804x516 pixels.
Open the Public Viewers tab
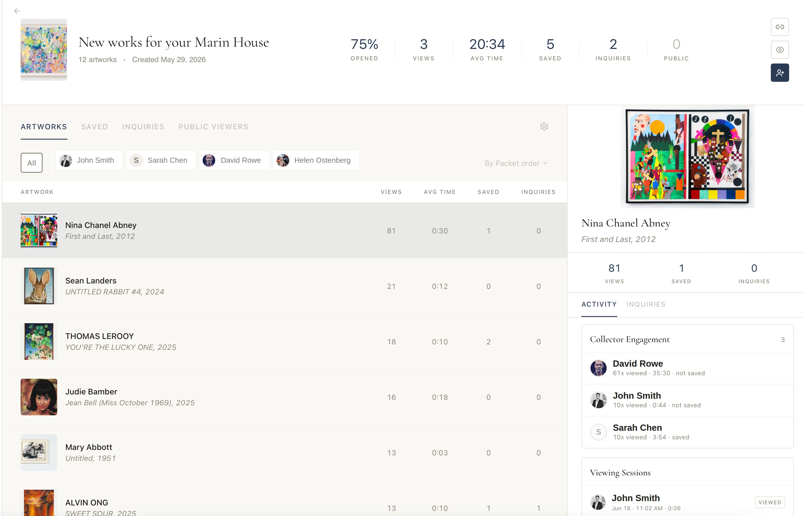pyautogui.click(x=213, y=127)
